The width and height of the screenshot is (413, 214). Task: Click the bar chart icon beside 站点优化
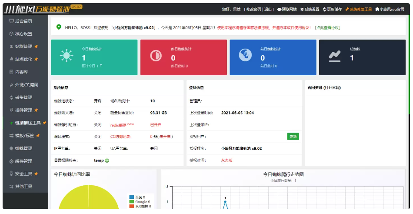tap(11, 59)
